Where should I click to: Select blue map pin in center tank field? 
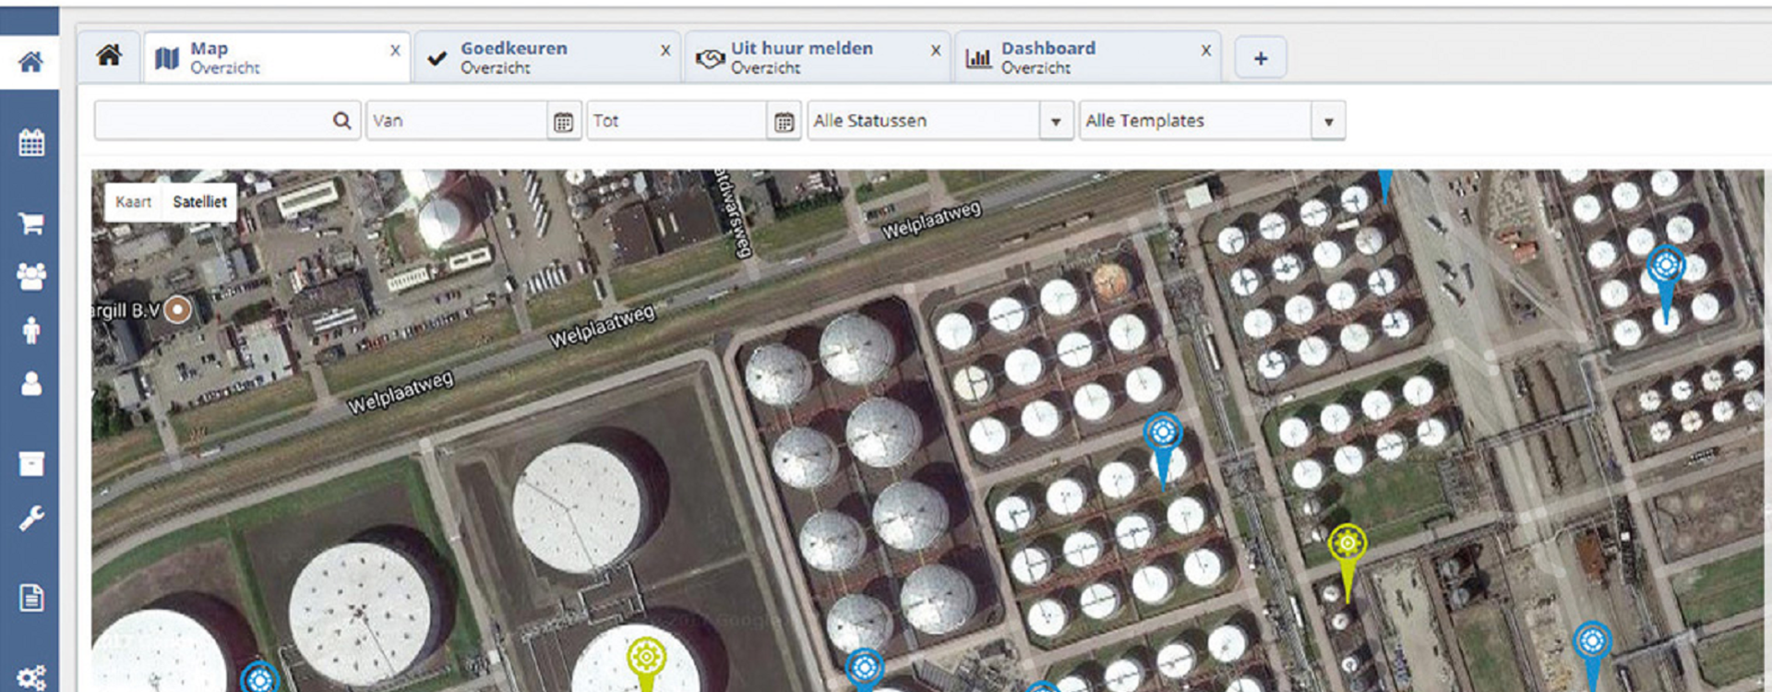[1163, 449]
